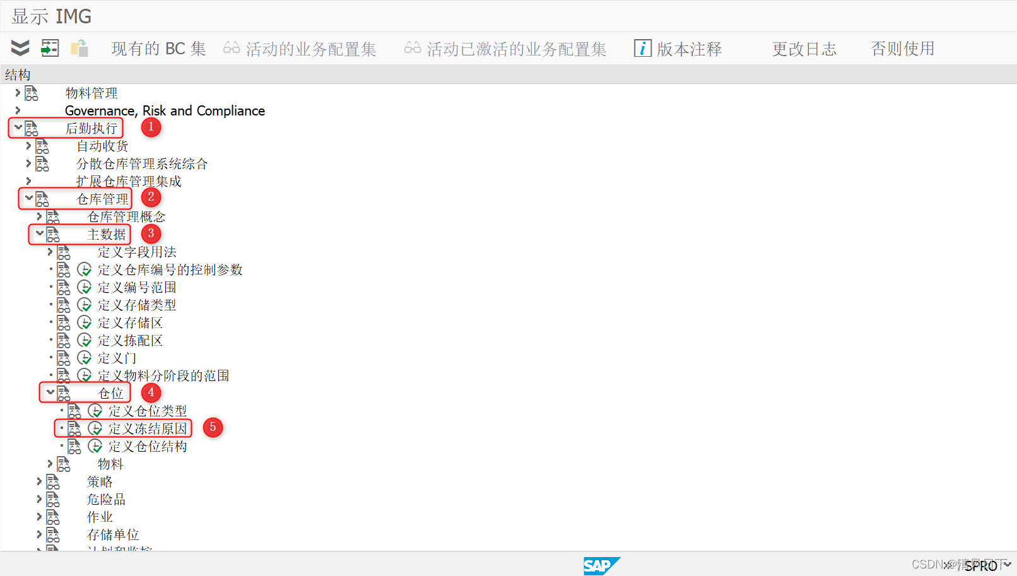Collapse the 后勤执行 node
1017x576 pixels.
tap(18, 127)
